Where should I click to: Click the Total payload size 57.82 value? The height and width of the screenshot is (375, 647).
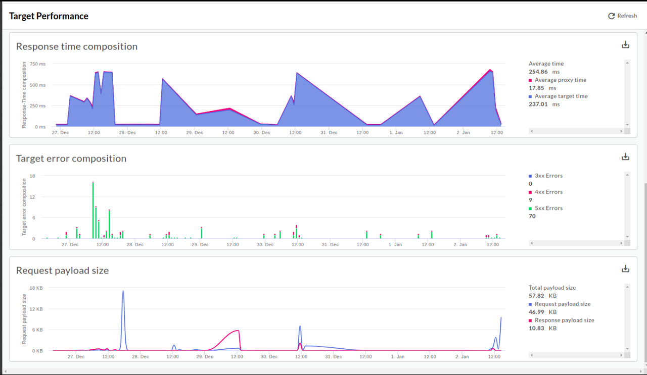536,296
